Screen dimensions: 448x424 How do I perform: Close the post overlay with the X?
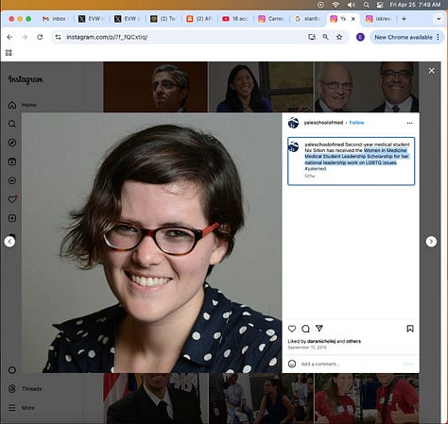(x=432, y=71)
